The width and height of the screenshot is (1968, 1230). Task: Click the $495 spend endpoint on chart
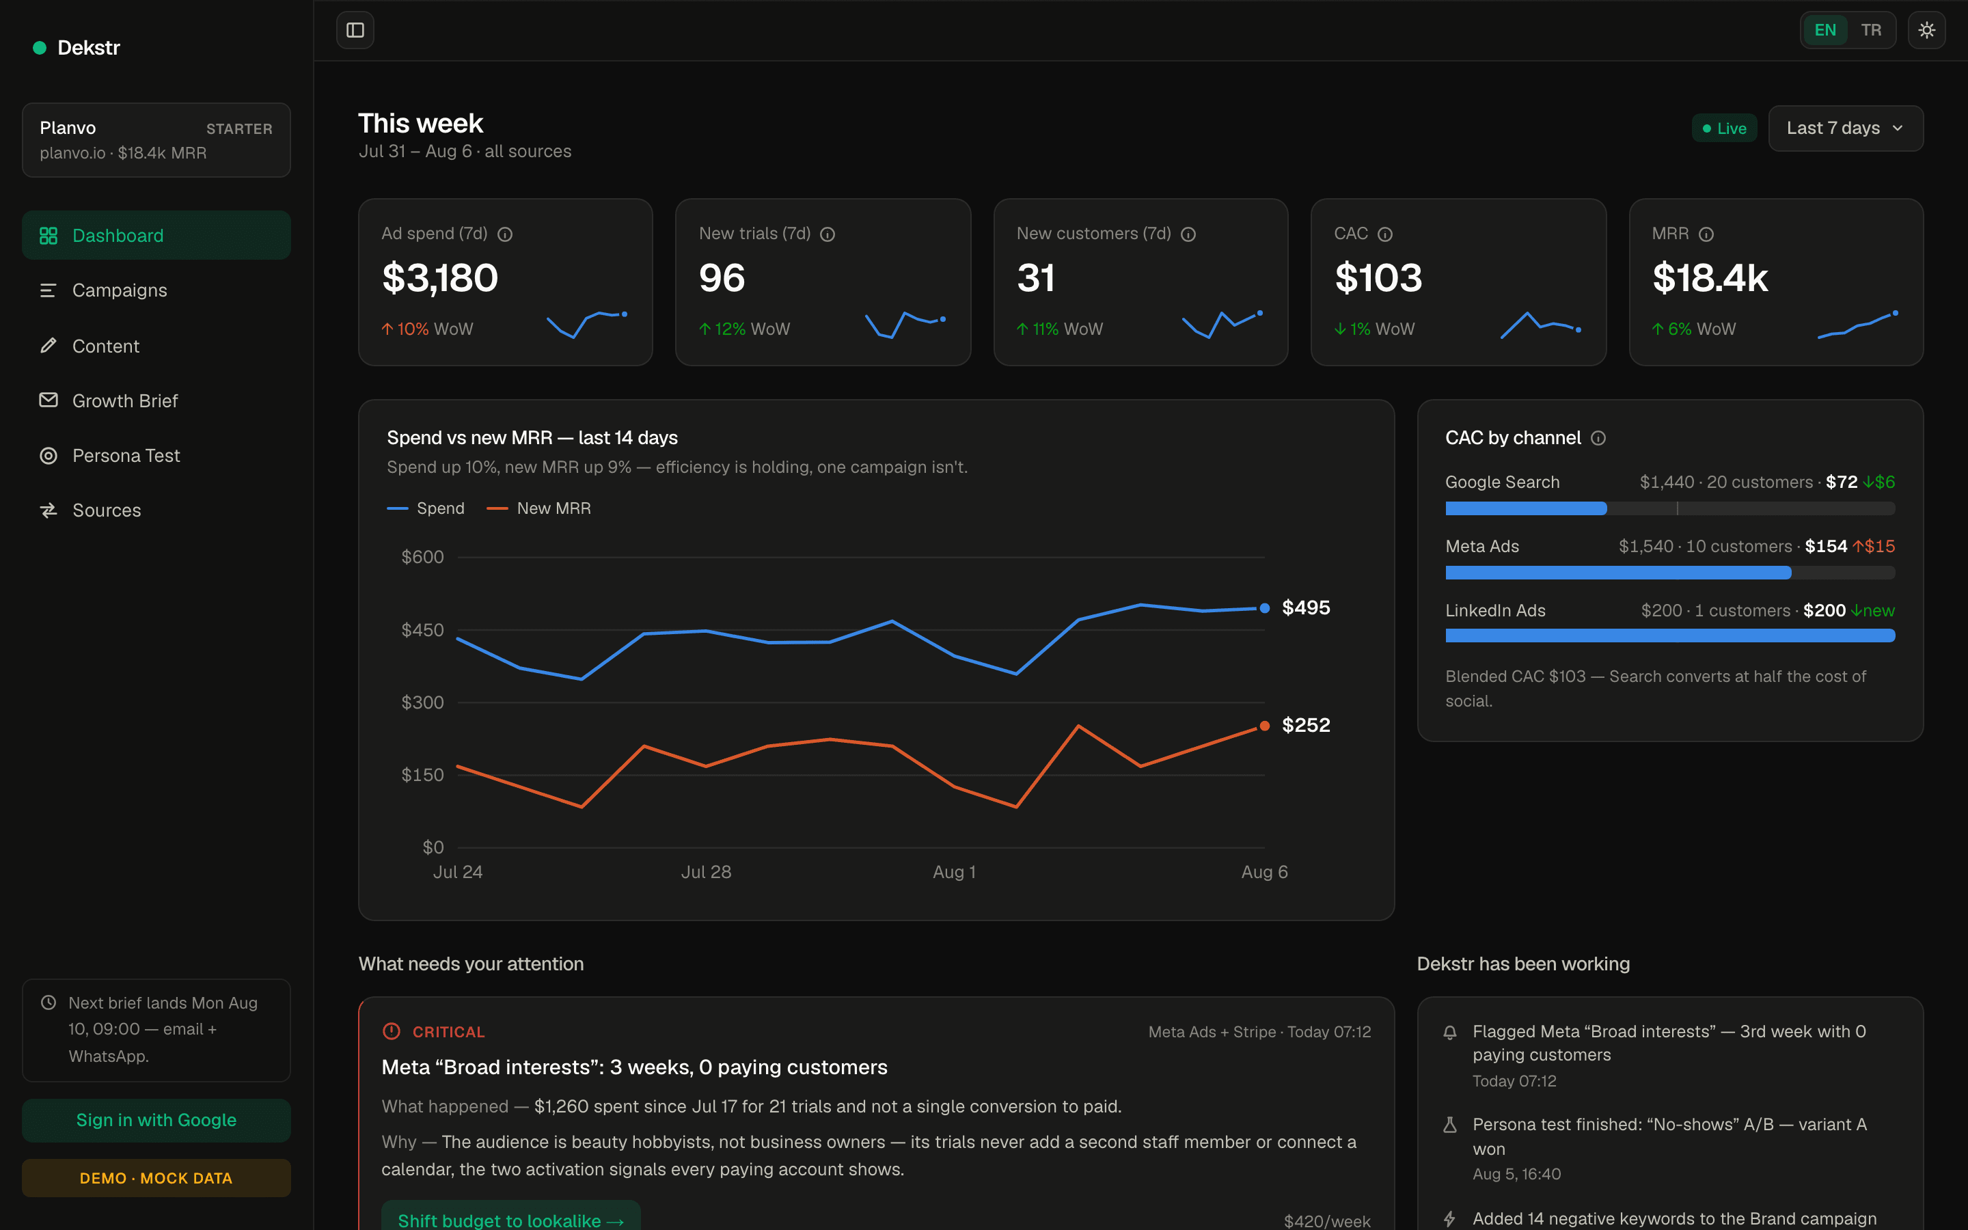click(x=1265, y=607)
